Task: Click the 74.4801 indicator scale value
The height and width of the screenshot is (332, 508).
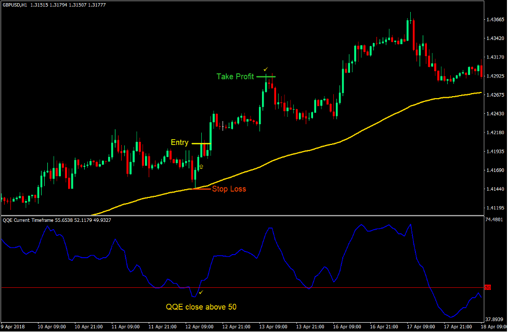Action: 494,220
